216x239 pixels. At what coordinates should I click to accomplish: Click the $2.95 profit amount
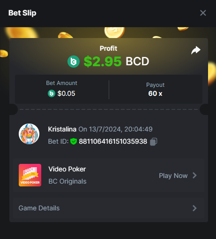[103, 62]
